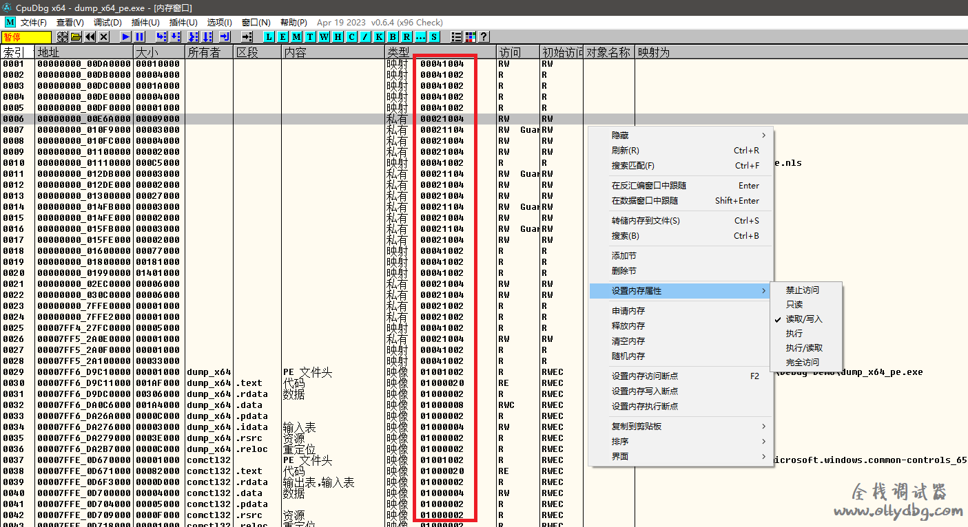Viewport: 968px width, 527px height.
Task: Click the execute till return toolbar icon
Action: click(225, 36)
